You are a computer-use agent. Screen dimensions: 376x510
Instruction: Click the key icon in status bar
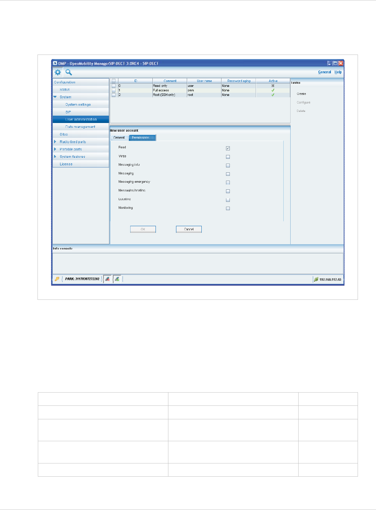[x=57, y=279]
